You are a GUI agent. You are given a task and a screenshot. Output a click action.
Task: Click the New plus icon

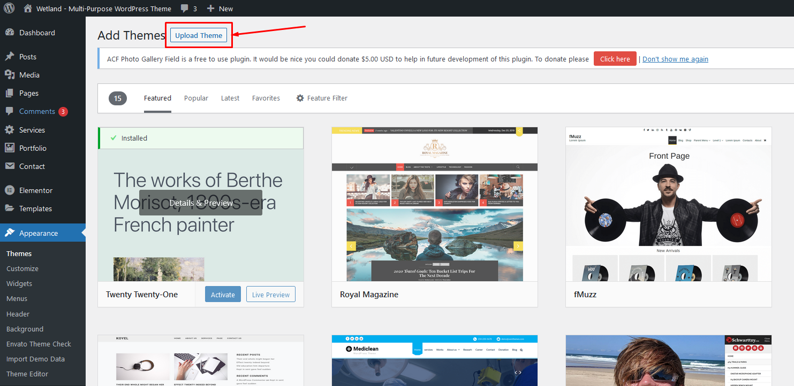pos(210,9)
